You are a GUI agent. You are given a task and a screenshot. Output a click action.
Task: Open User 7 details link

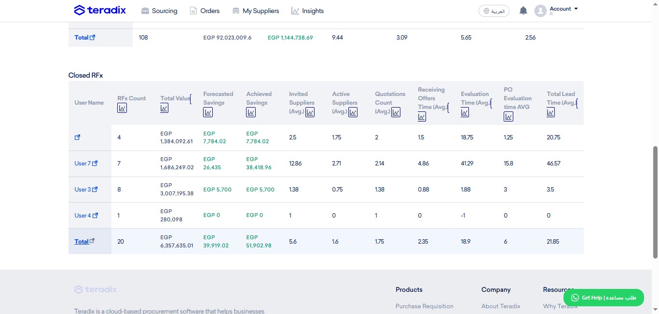pyautogui.click(x=86, y=164)
